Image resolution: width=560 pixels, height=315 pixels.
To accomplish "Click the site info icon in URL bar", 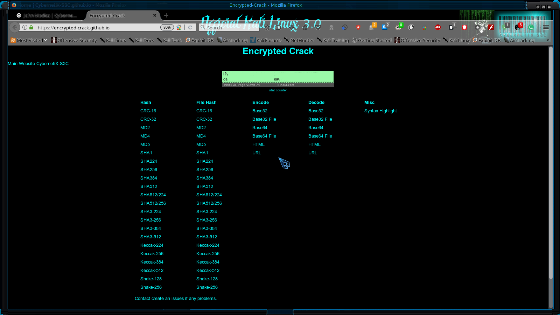I will (25, 27).
